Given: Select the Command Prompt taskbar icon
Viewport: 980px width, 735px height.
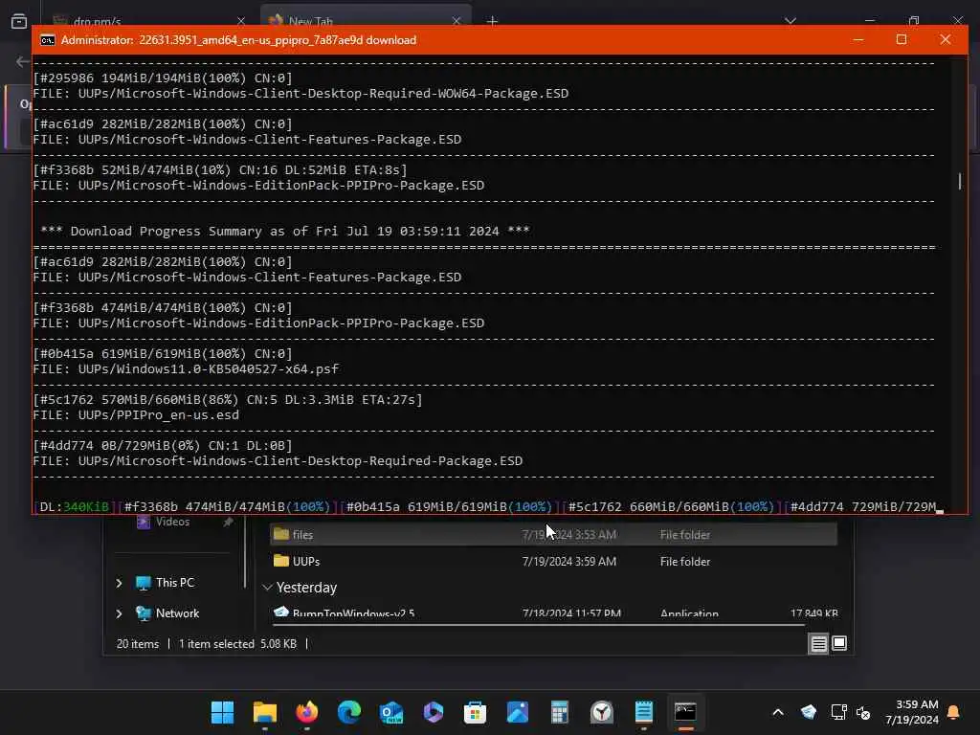Looking at the screenshot, I should (685, 712).
